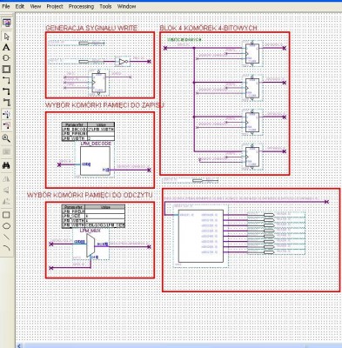Click the GENERACJA SYGNAŁU WRITE label
This screenshot has width=342, height=348.
[x=91, y=28]
